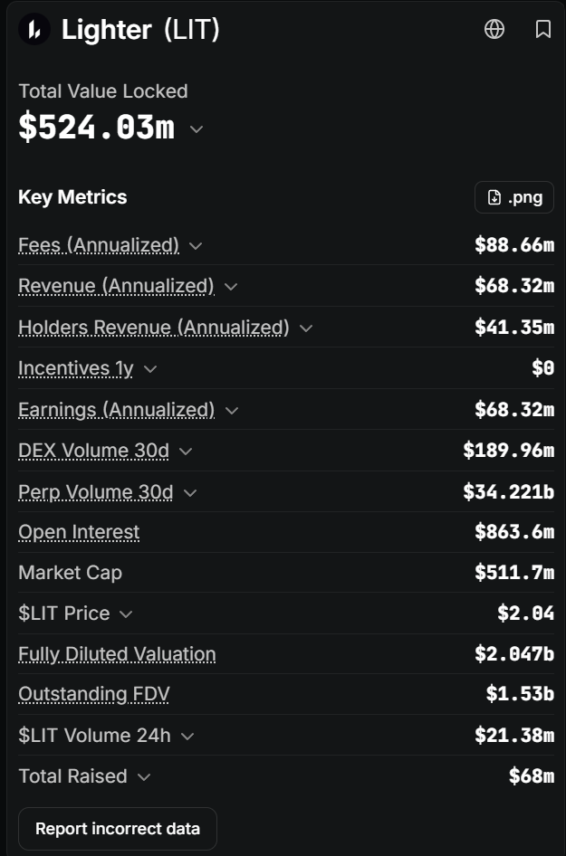This screenshot has width=566, height=856.
Task: Expand DEX Volume 30d chevron
Action: 186,452
